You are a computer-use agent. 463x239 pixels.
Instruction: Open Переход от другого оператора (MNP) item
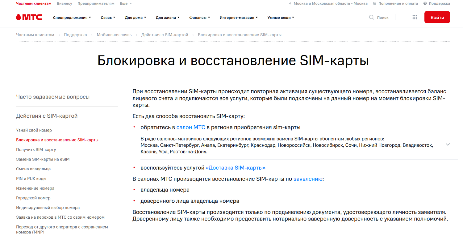pos(62,229)
